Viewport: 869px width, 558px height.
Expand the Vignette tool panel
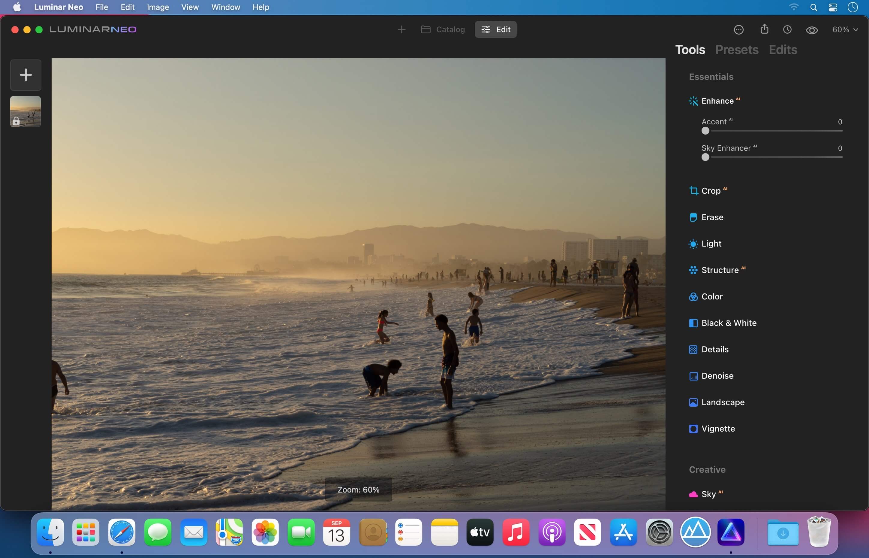[x=718, y=429]
